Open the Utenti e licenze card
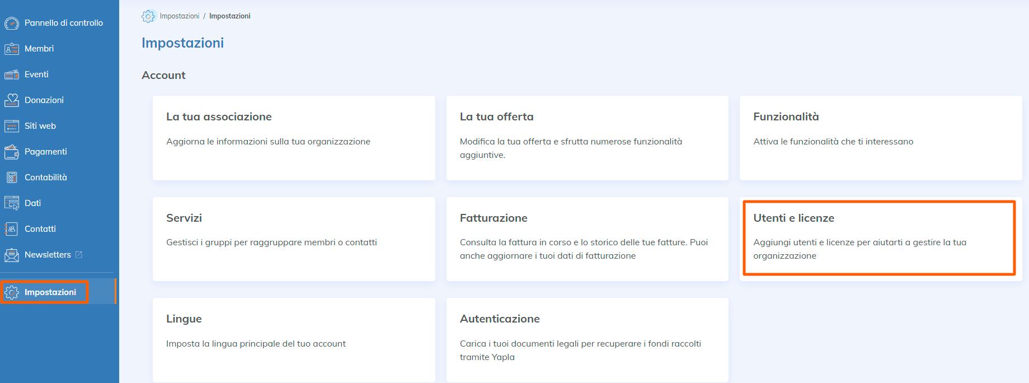The height and width of the screenshot is (383, 1029). point(879,238)
